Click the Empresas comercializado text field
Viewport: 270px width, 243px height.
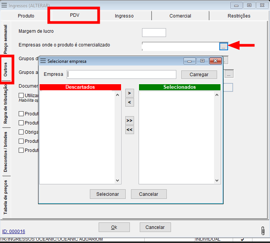pyautogui.click(x=181, y=46)
